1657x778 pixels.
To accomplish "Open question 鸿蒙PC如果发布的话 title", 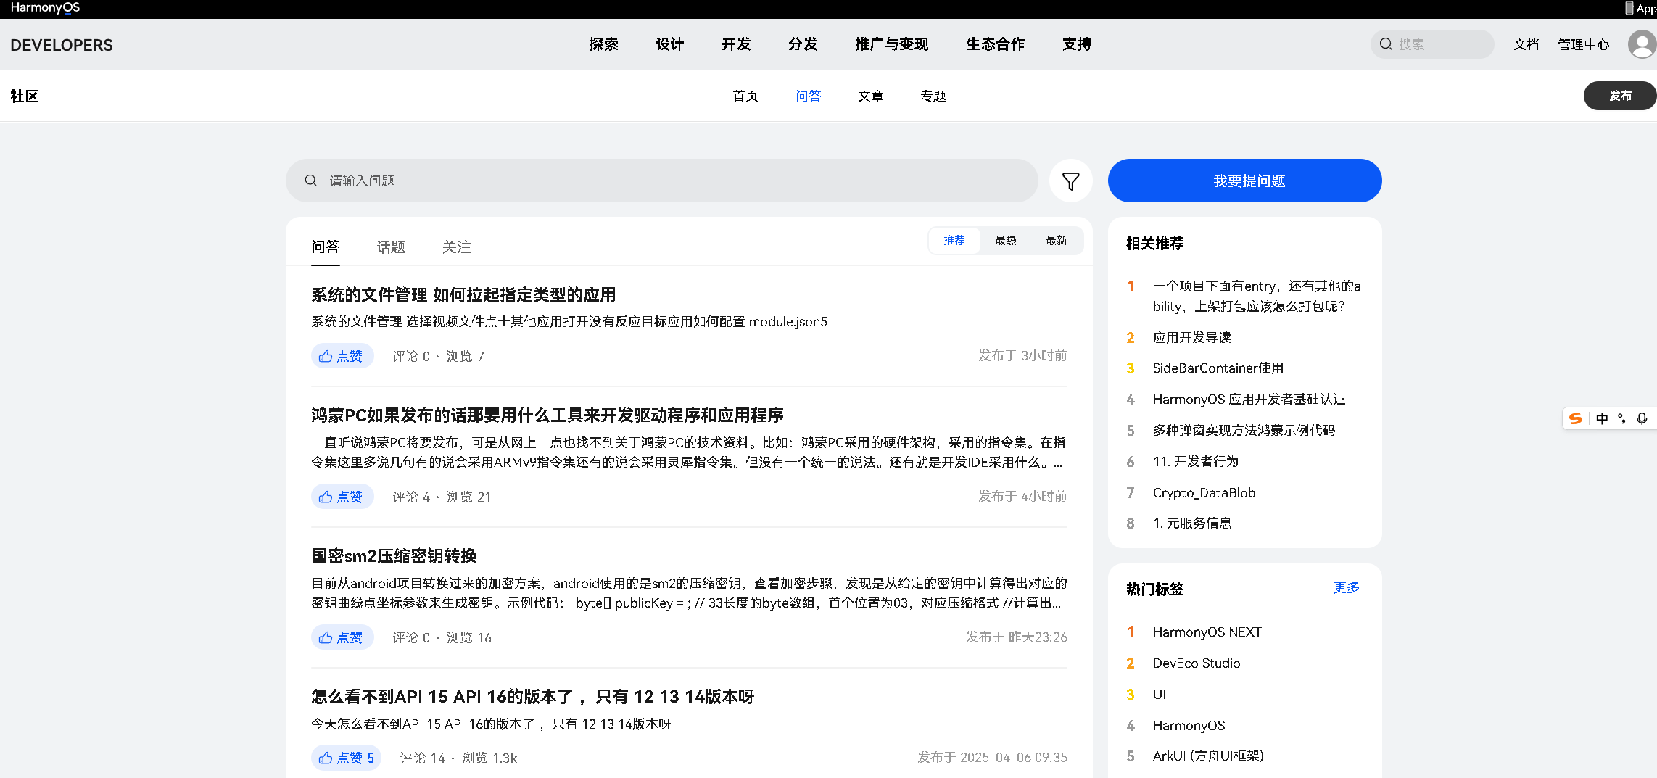I will tap(547, 415).
